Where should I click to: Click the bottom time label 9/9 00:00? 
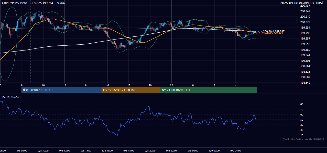tap(193, 150)
